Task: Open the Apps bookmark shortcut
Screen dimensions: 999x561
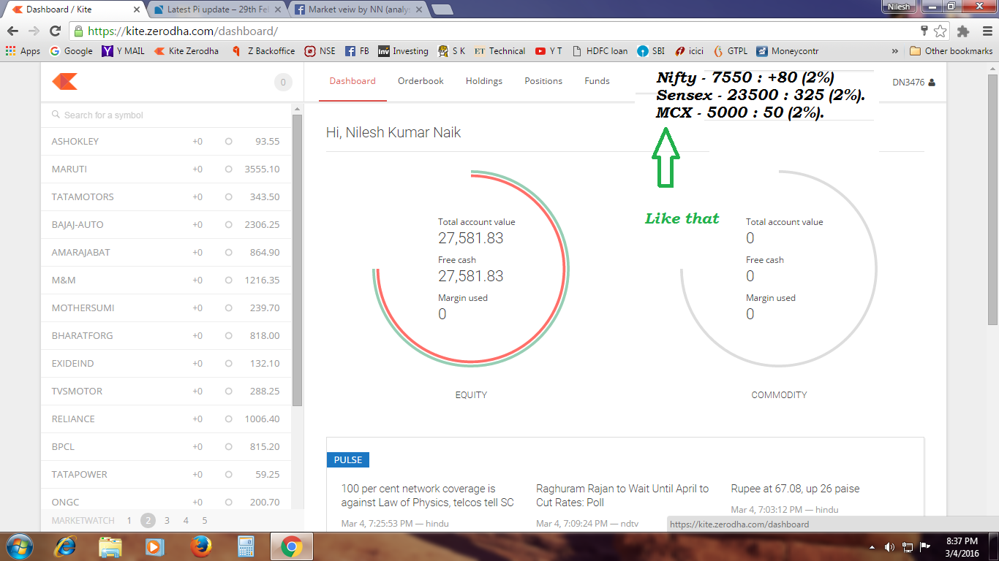Action: point(23,51)
